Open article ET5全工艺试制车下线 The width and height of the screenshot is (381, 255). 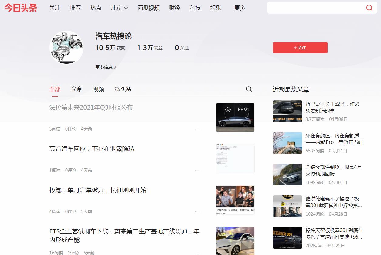coord(124,236)
